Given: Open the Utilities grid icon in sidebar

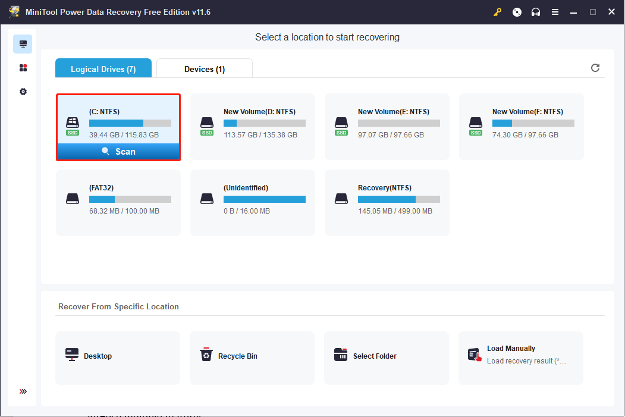Looking at the screenshot, I should coord(23,68).
